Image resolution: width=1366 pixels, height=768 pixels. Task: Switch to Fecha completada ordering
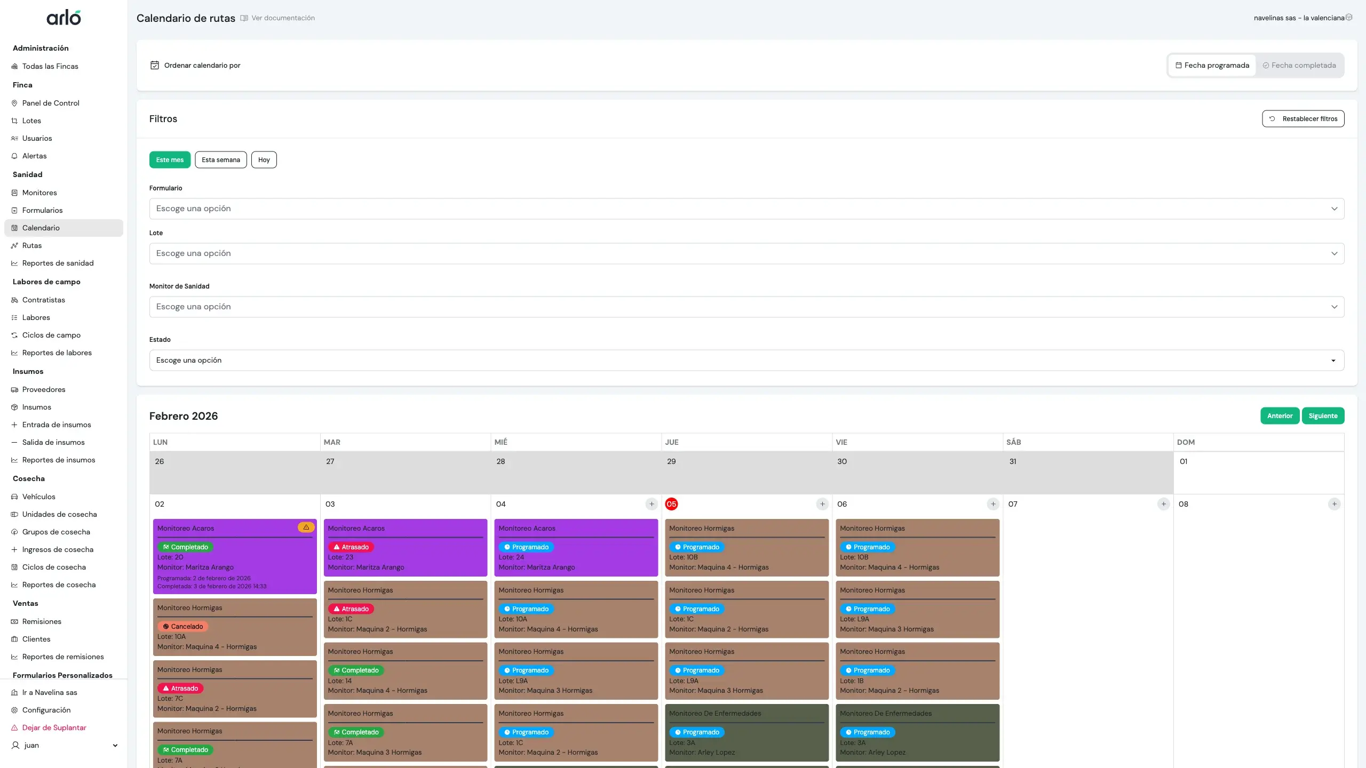(x=1300, y=65)
